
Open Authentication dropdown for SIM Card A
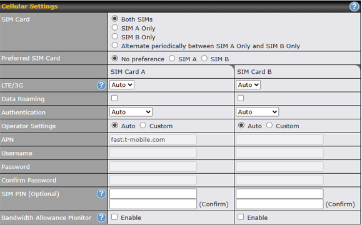[x=131, y=112]
